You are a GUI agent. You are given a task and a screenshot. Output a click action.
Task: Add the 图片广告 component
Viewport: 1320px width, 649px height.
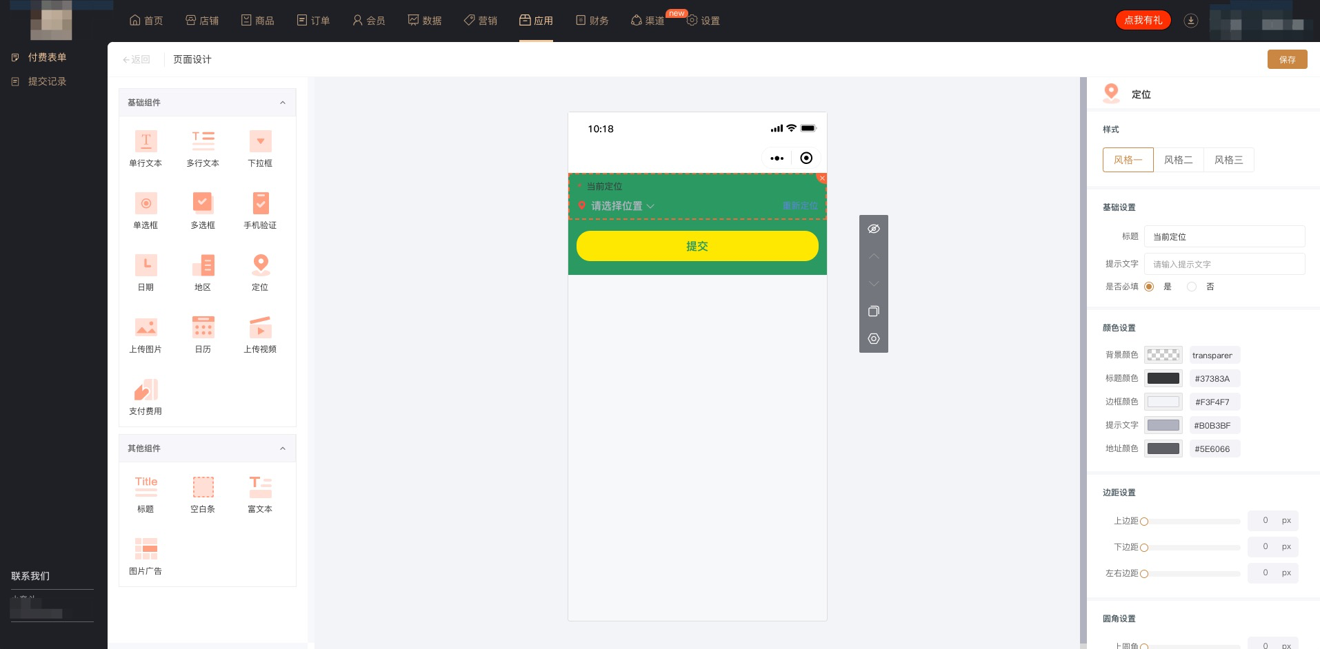146,556
